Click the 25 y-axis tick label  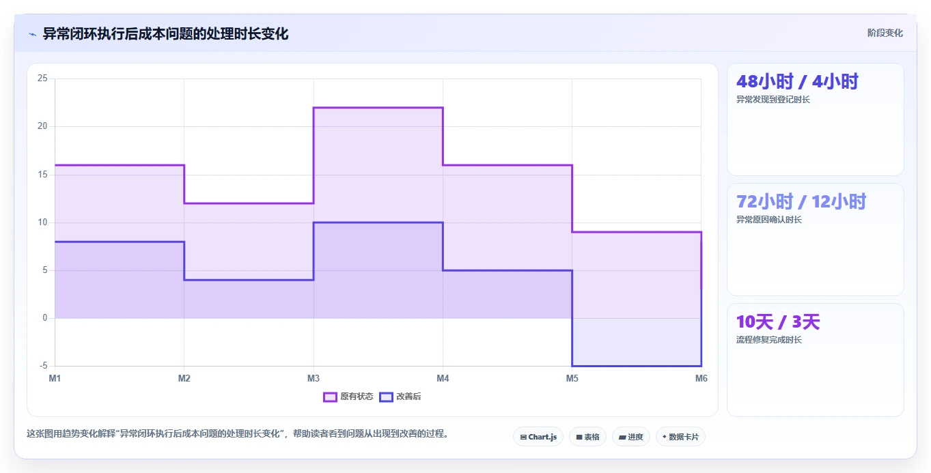pos(42,78)
